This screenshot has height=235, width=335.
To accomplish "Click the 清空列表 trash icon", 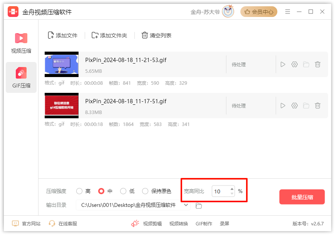I will (x=145, y=35).
